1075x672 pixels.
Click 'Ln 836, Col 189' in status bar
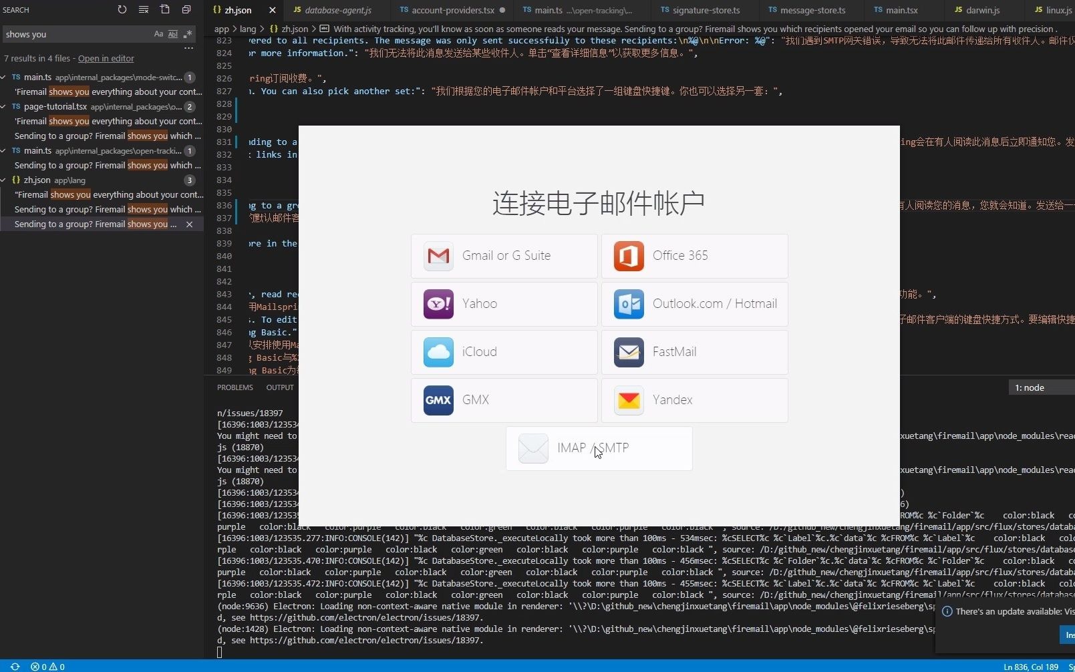coord(1030,667)
